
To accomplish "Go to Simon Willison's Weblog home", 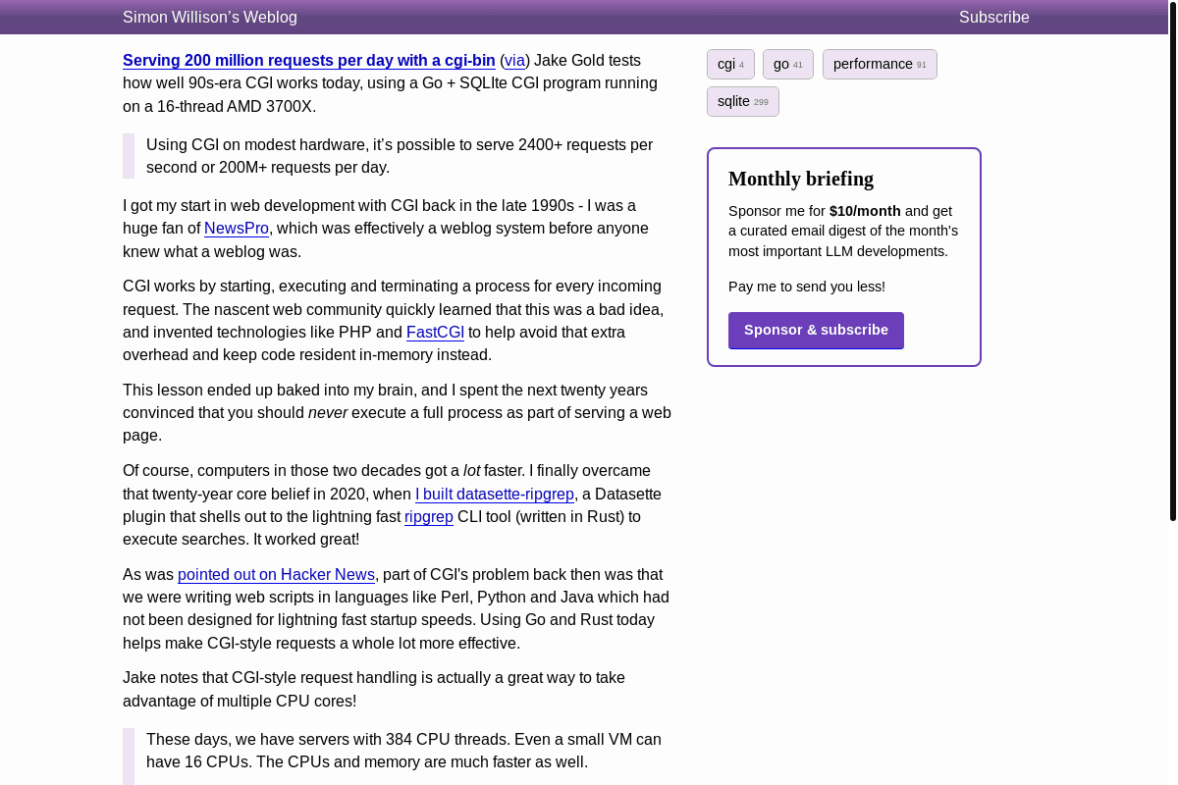I will click(209, 17).
